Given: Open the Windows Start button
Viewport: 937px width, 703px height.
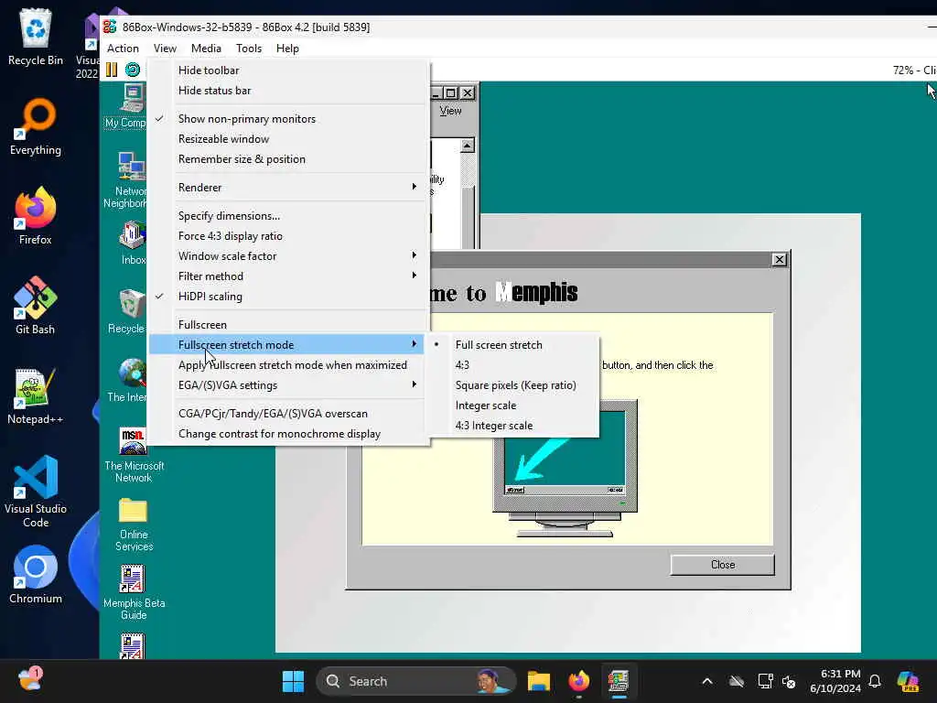Looking at the screenshot, I should 293,681.
